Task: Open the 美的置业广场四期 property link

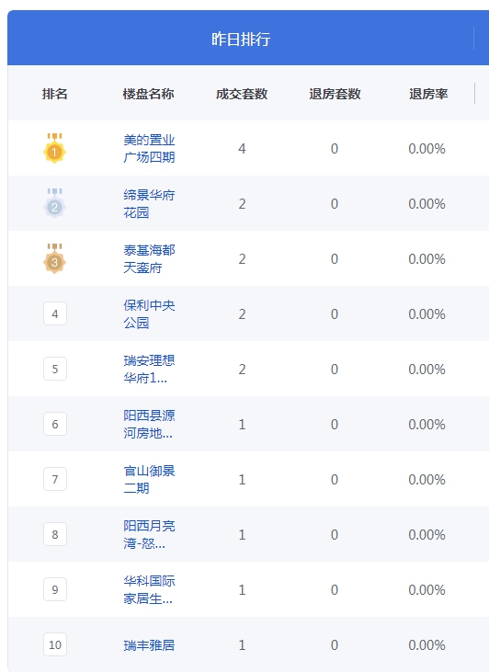Action: click(x=149, y=148)
